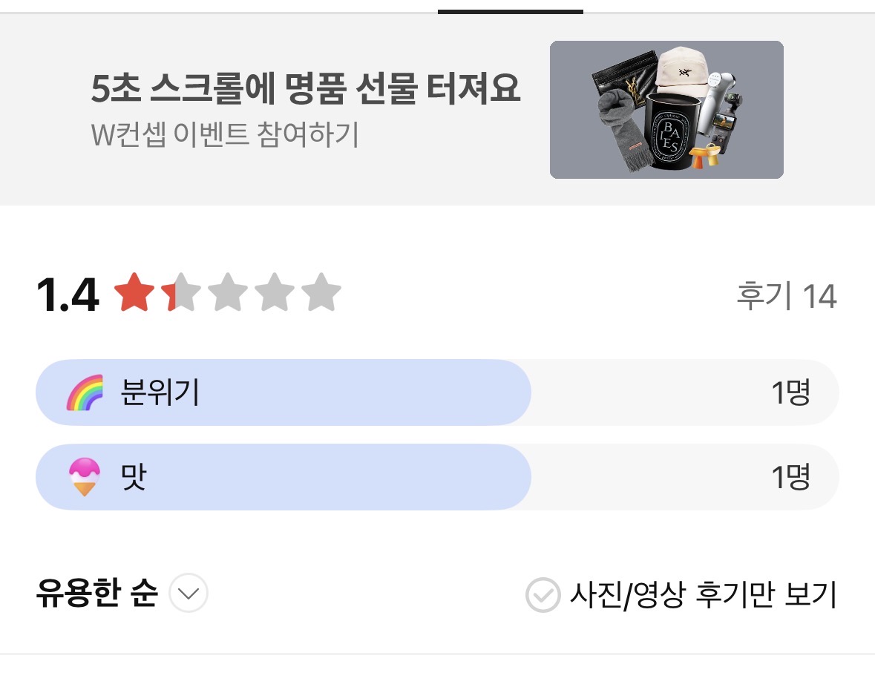Open the 유용한 순 sort dropdown
Screen dimensions: 875x687
pyautogui.click(x=96, y=594)
